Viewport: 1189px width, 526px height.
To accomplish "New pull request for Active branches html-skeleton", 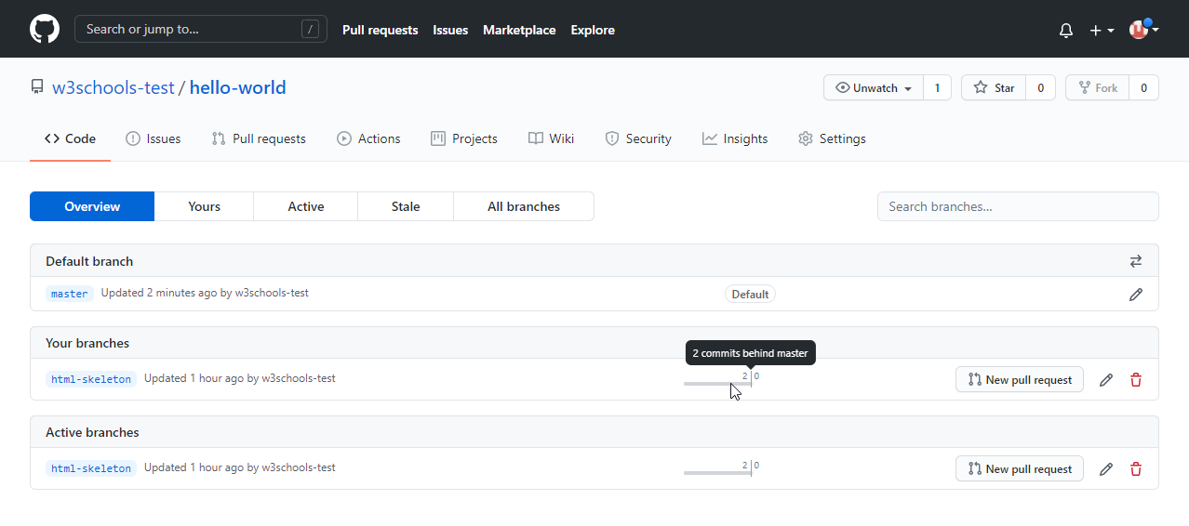I will coord(1020,468).
